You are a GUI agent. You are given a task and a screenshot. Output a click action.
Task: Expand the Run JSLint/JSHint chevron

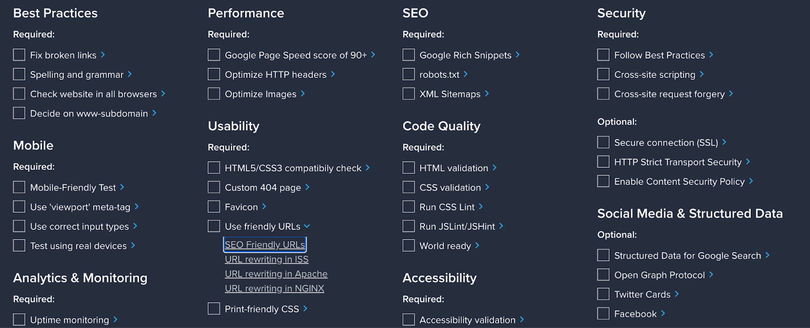[501, 226]
